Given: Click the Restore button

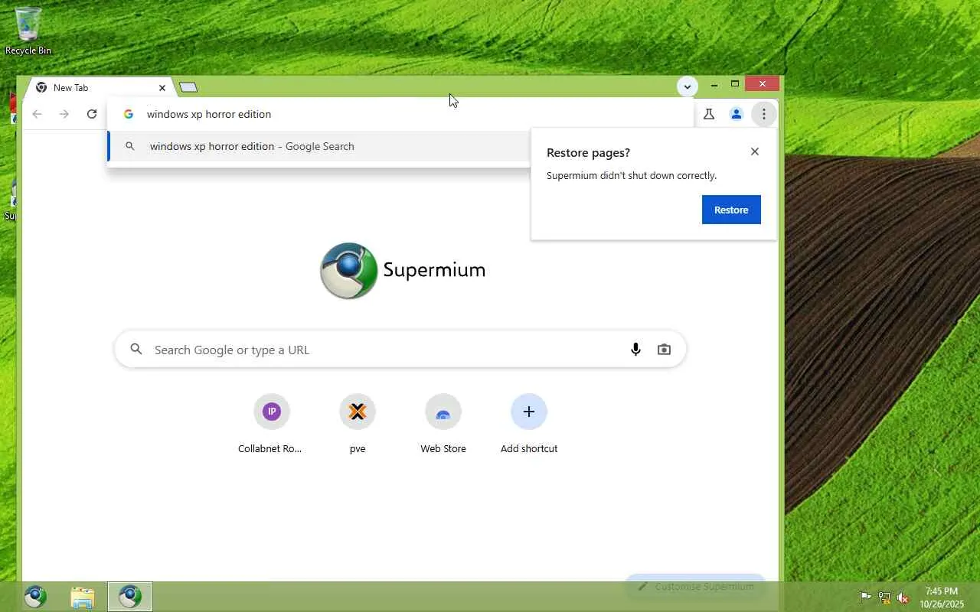Looking at the screenshot, I should 731,210.
